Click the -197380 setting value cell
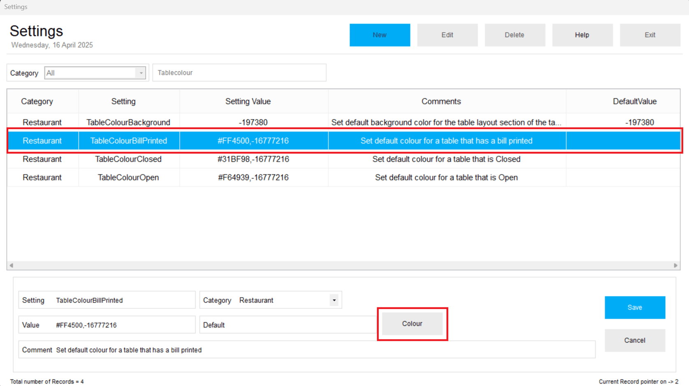Image resolution: width=689 pixels, height=386 pixels. 253,123
